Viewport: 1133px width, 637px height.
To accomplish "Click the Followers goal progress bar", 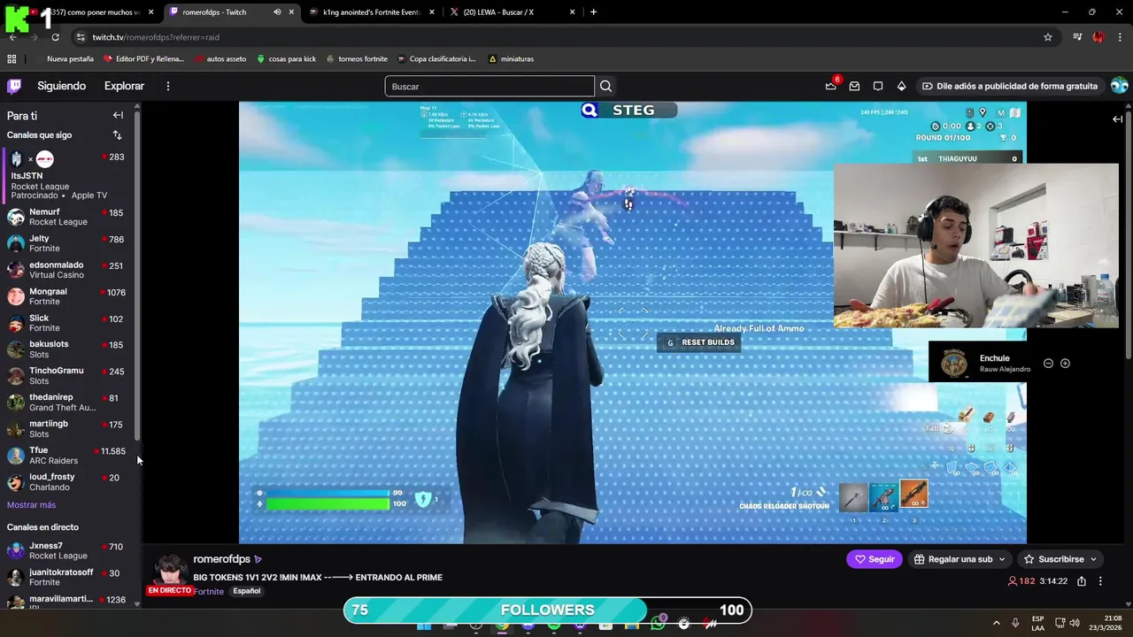I will click(548, 610).
